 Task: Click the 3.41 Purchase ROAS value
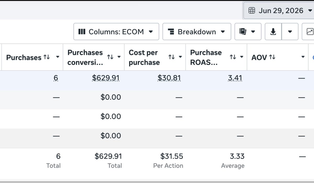pyautogui.click(x=235, y=78)
